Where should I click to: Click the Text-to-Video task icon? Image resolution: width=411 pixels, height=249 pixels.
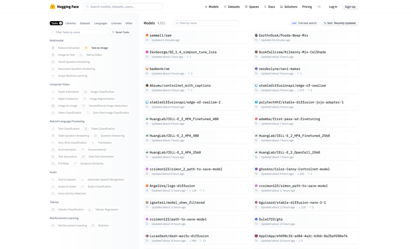81,55
